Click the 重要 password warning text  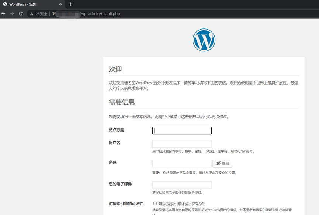point(194,173)
